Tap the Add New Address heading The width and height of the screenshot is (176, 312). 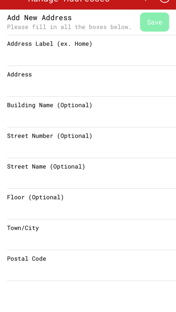(39, 18)
